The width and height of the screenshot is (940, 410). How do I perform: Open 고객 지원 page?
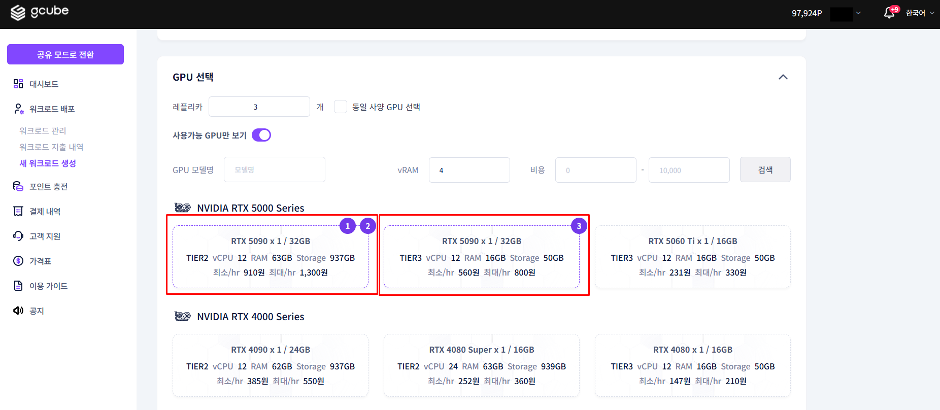tap(45, 236)
